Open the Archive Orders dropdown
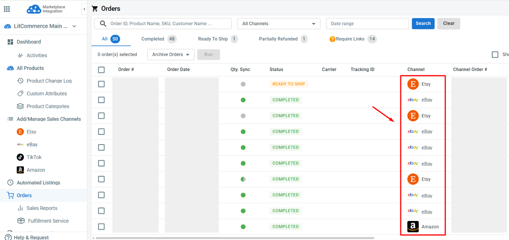Viewport: 509px width, 240px height. (171, 55)
